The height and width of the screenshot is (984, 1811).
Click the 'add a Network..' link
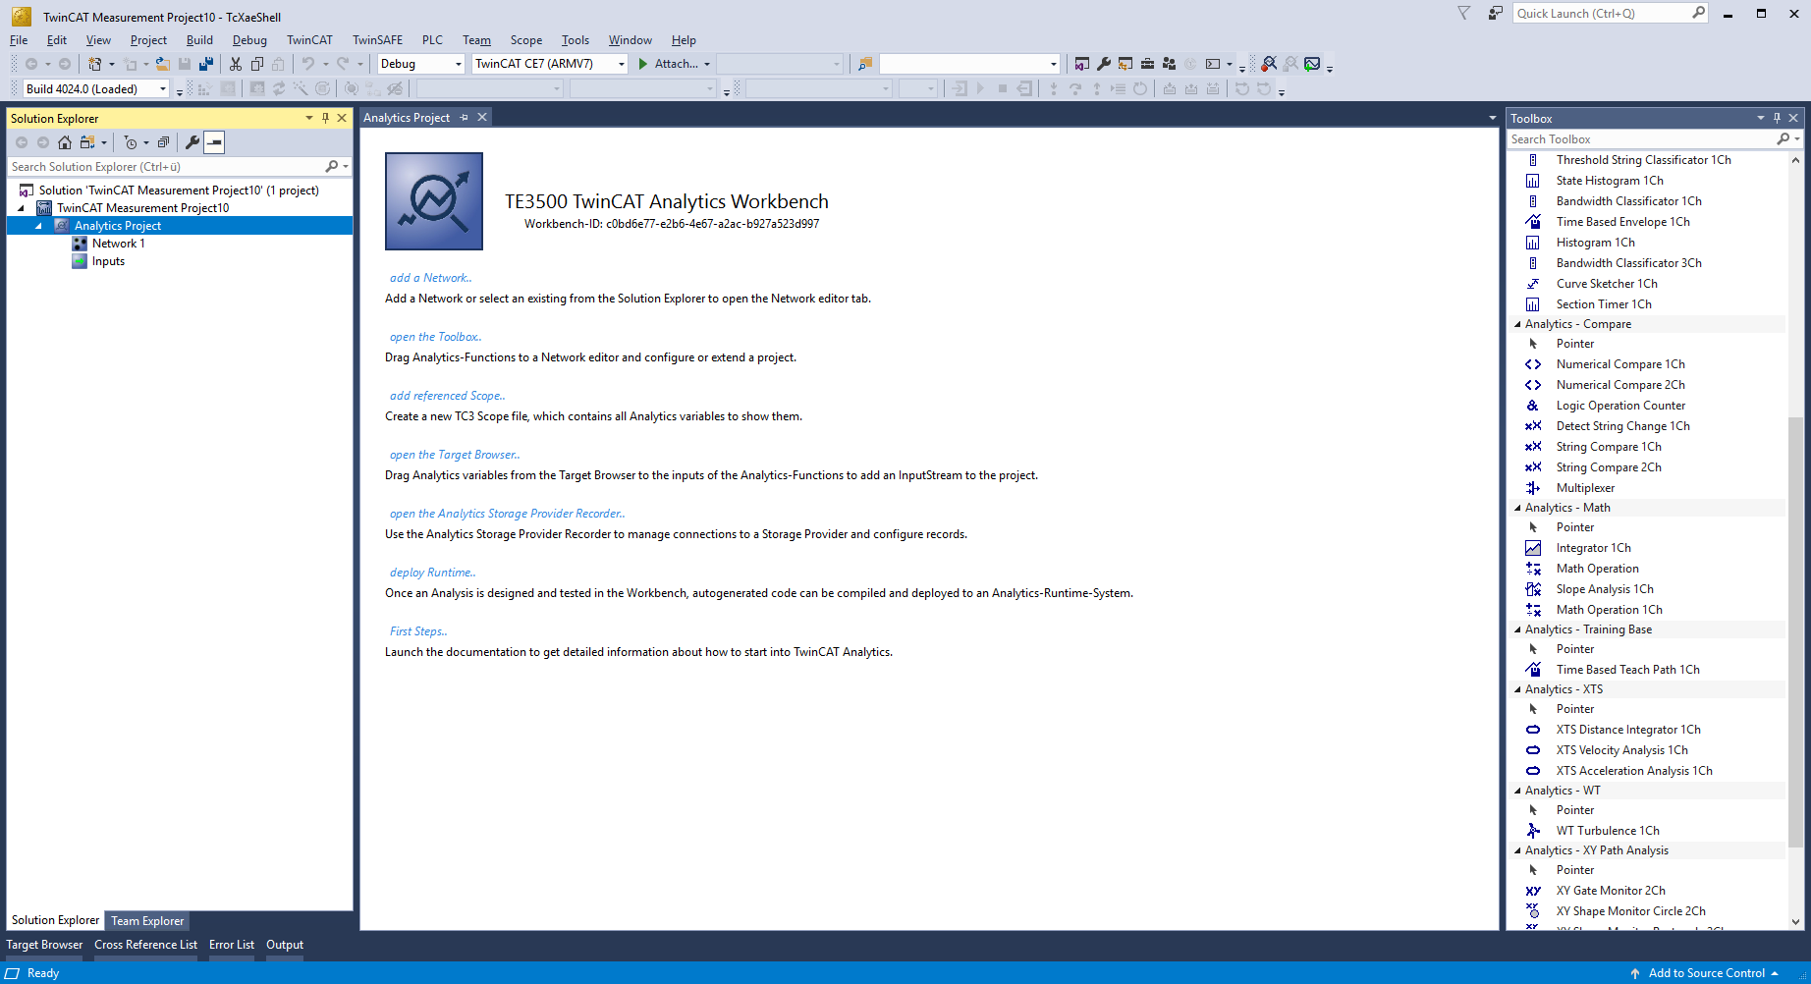(431, 278)
